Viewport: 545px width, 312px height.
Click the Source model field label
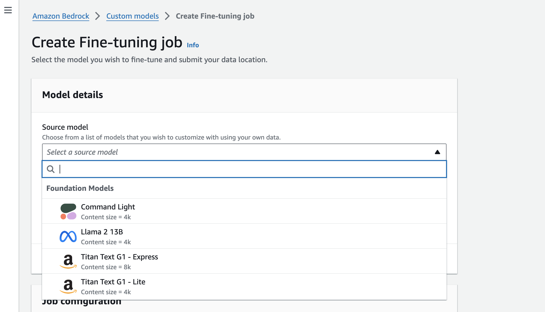pos(65,127)
